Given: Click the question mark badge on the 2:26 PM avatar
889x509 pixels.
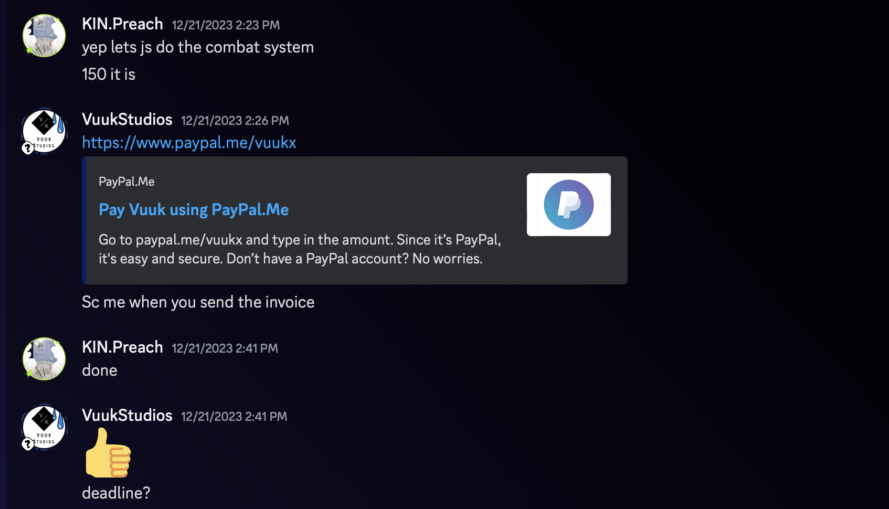Looking at the screenshot, I should 28,149.
